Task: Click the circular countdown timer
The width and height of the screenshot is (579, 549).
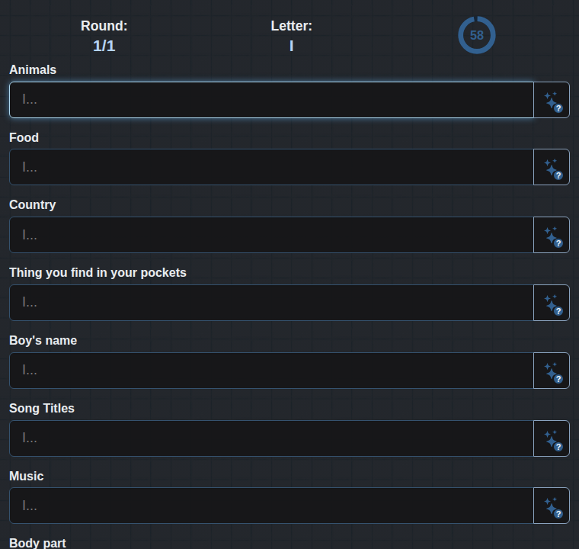Action: coord(477,35)
